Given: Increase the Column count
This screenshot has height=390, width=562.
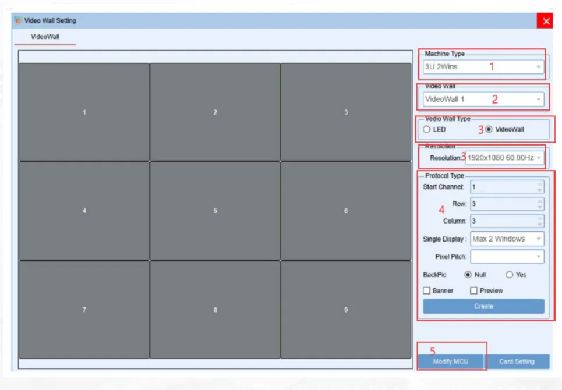Looking at the screenshot, I should [539, 218].
